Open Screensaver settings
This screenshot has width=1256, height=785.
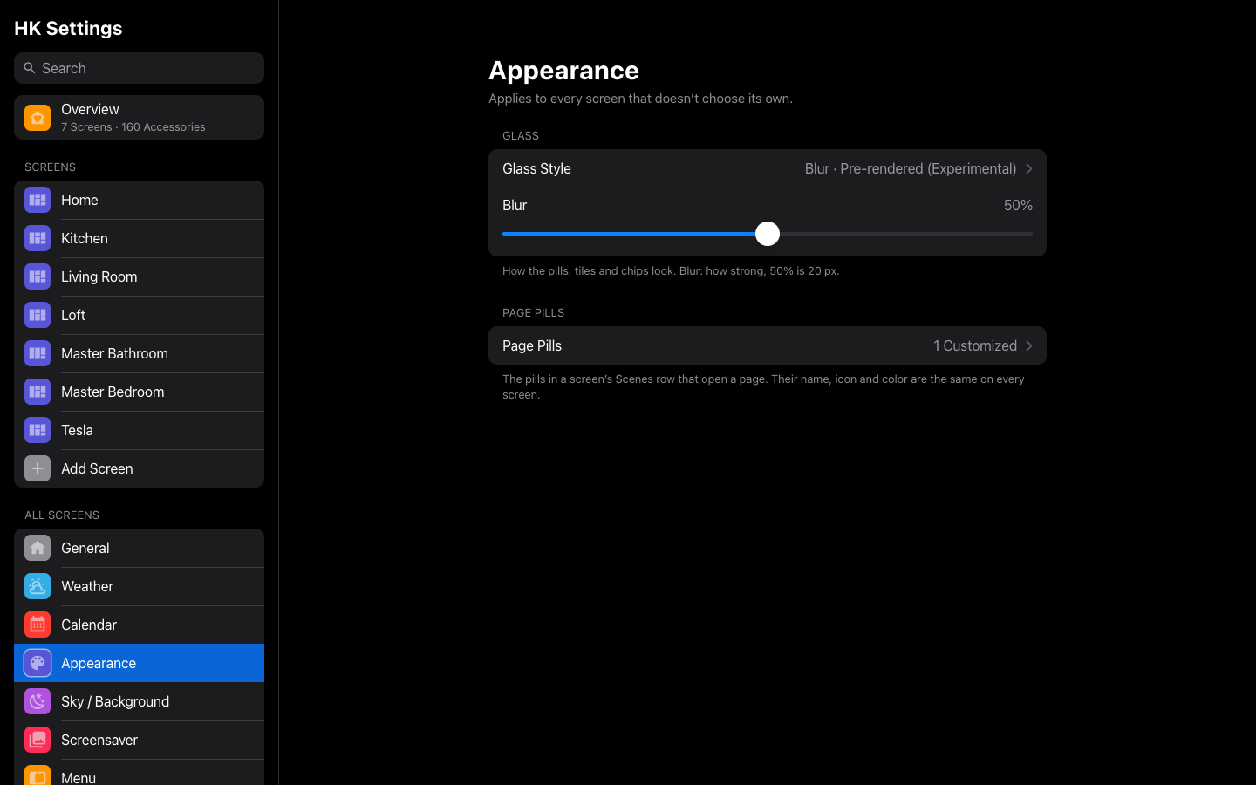coord(139,740)
